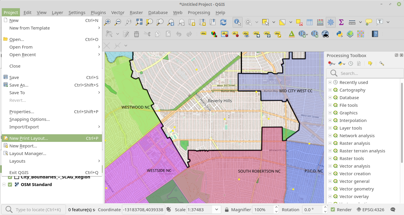Open the Layout Manager menu entry

pyautogui.click(x=52, y=154)
